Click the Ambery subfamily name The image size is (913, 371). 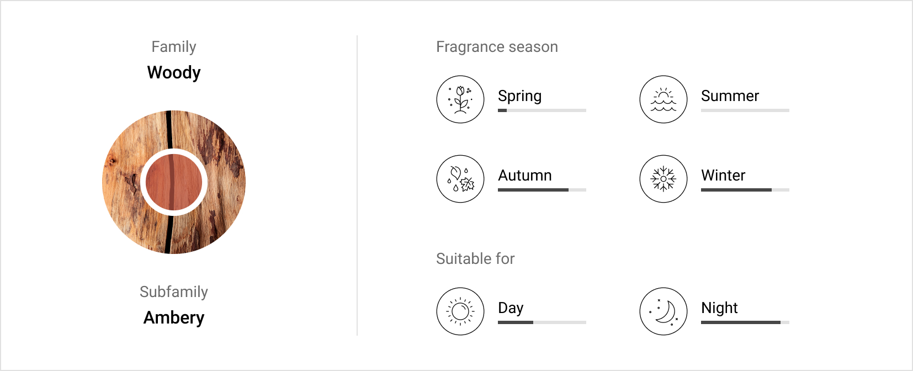174,317
